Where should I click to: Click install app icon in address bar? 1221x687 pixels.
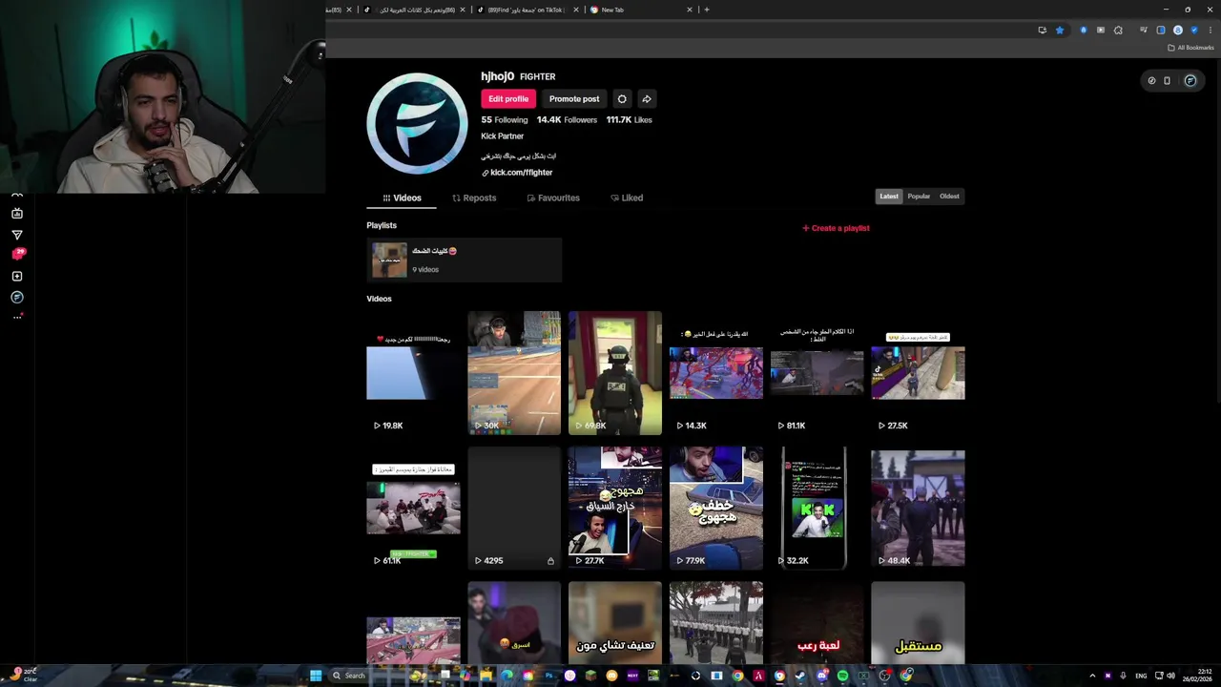click(x=1042, y=30)
